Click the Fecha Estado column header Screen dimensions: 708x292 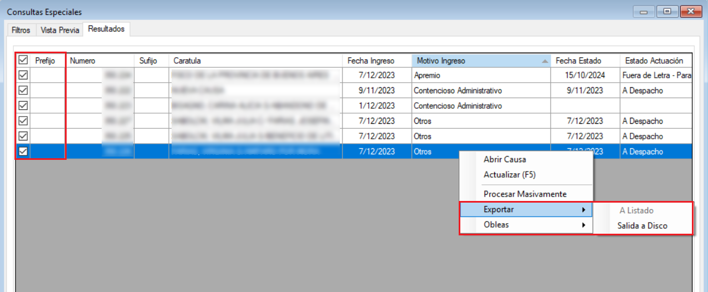pyautogui.click(x=578, y=61)
